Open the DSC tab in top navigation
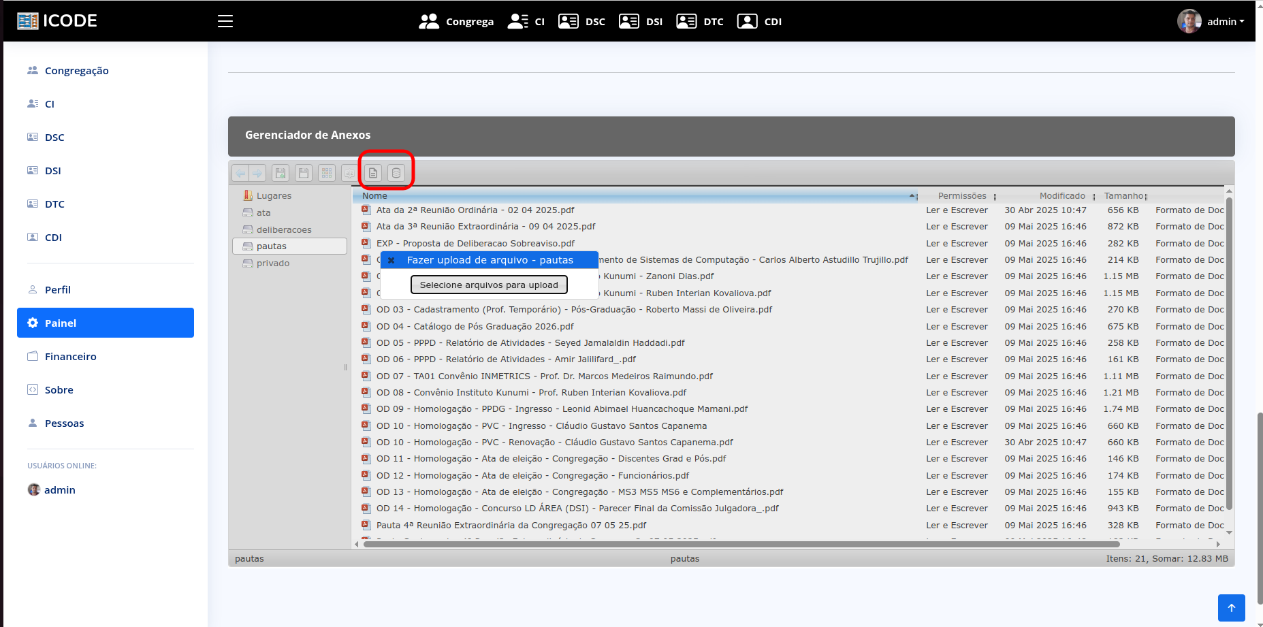1263x627 pixels. tap(582, 21)
